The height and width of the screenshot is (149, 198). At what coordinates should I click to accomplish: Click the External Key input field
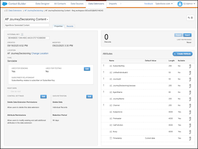28,38
